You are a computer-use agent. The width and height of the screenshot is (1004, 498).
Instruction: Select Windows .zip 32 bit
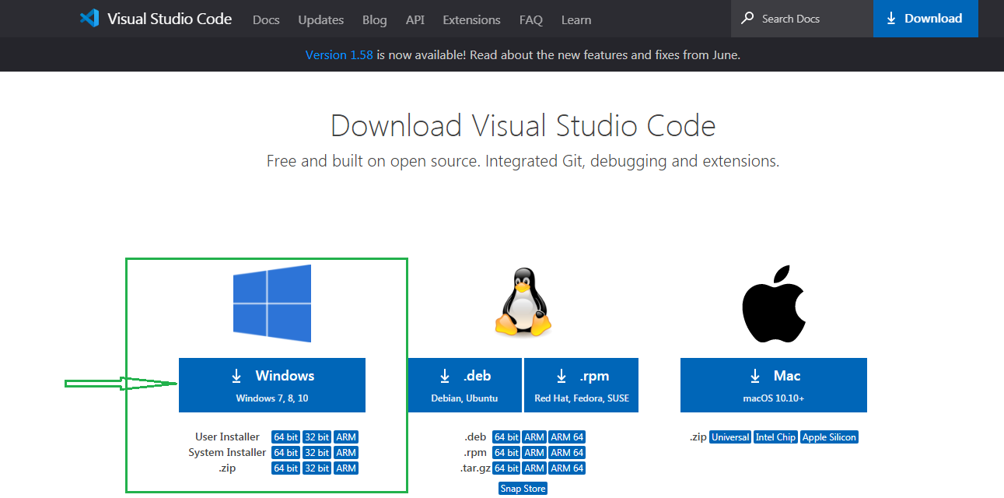(x=317, y=468)
